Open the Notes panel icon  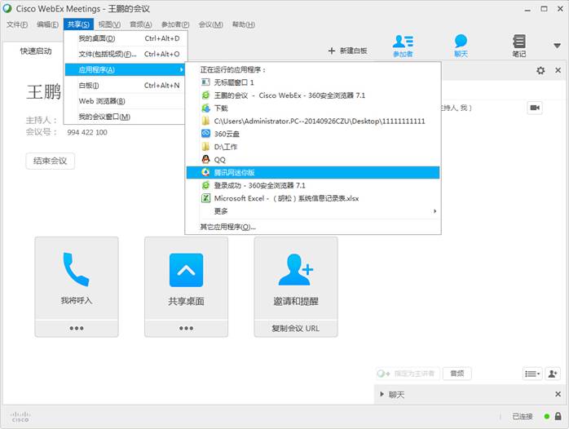[519, 46]
